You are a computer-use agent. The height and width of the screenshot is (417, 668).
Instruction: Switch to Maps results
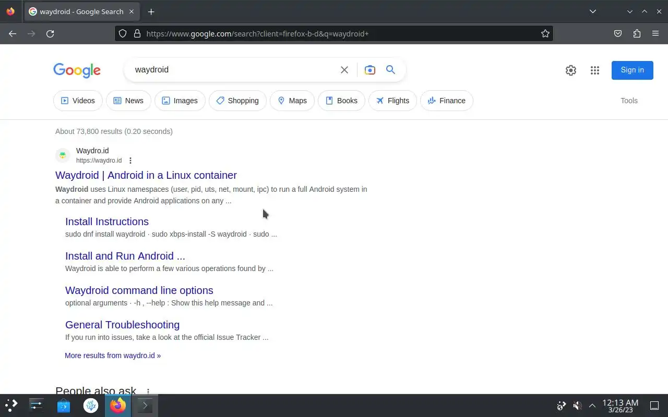click(x=292, y=101)
